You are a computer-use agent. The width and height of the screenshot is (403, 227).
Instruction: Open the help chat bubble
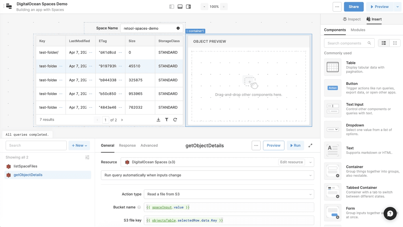[x=390, y=214]
